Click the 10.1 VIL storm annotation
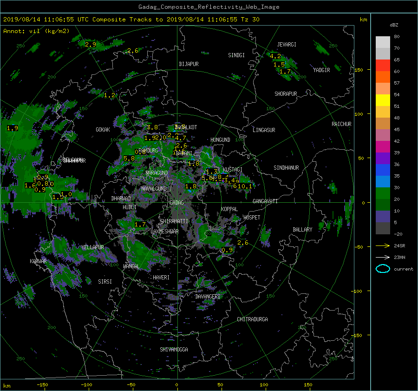 point(245,186)
